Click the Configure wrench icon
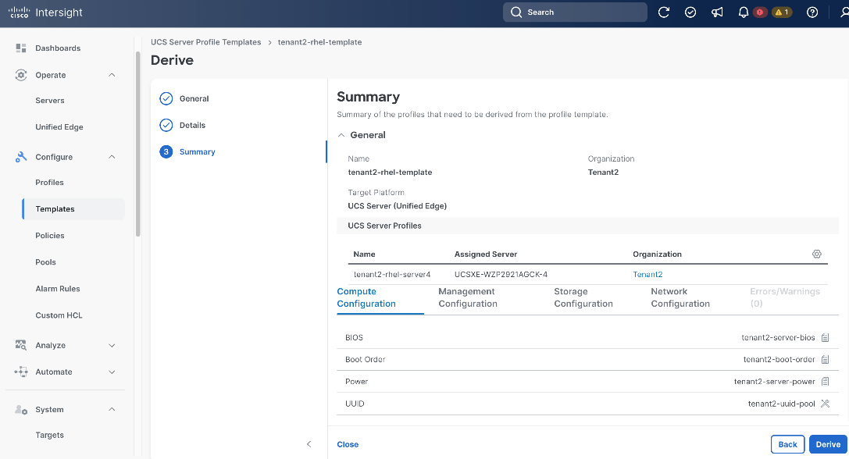 coord(21,157)
